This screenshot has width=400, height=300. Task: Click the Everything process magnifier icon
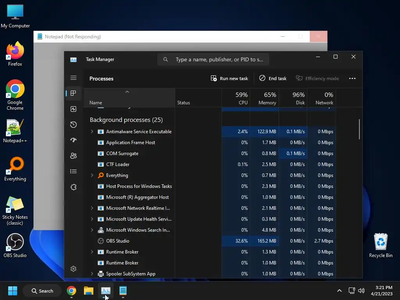coord(101,175)
